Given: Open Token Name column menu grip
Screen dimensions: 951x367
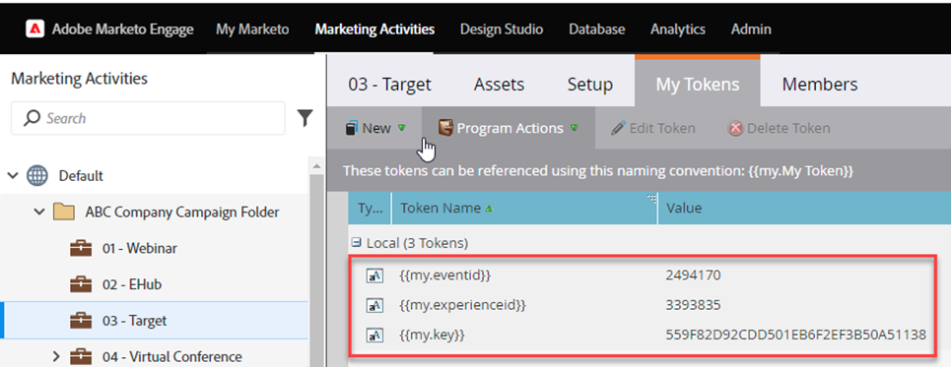Looking at the screenshot, I should pos(652,198).
